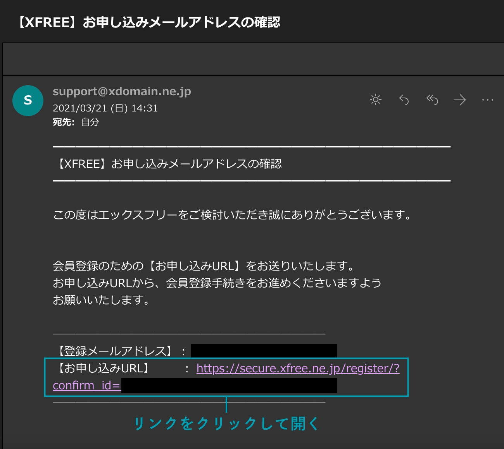This screenshot has width=504, height=449.
Task: Click the confirm_id= continuation link
Action: tap(86, 386)
